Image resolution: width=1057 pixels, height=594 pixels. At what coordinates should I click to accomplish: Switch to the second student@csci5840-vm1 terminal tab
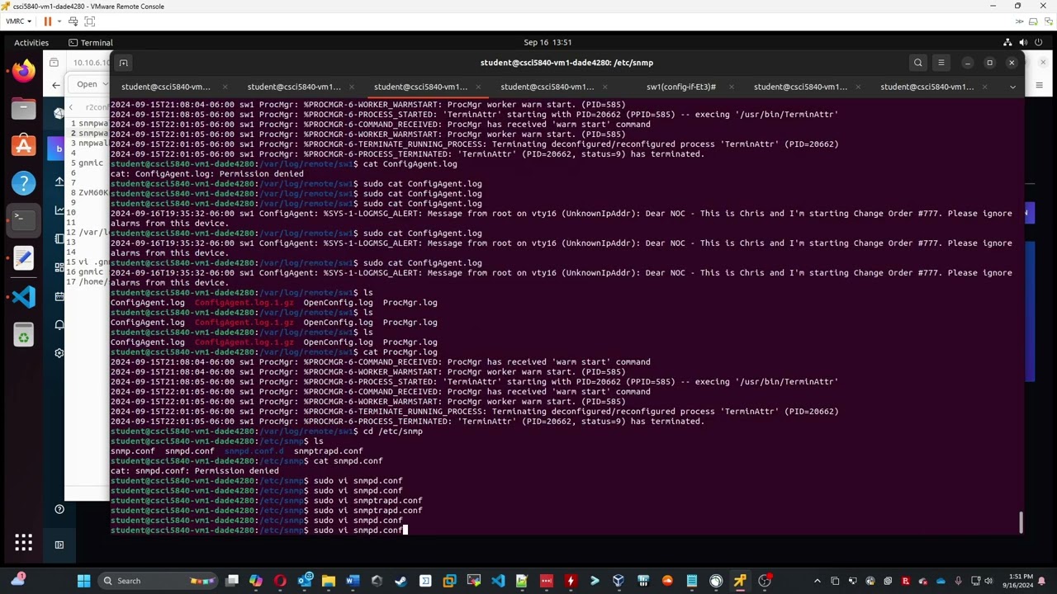294,87
